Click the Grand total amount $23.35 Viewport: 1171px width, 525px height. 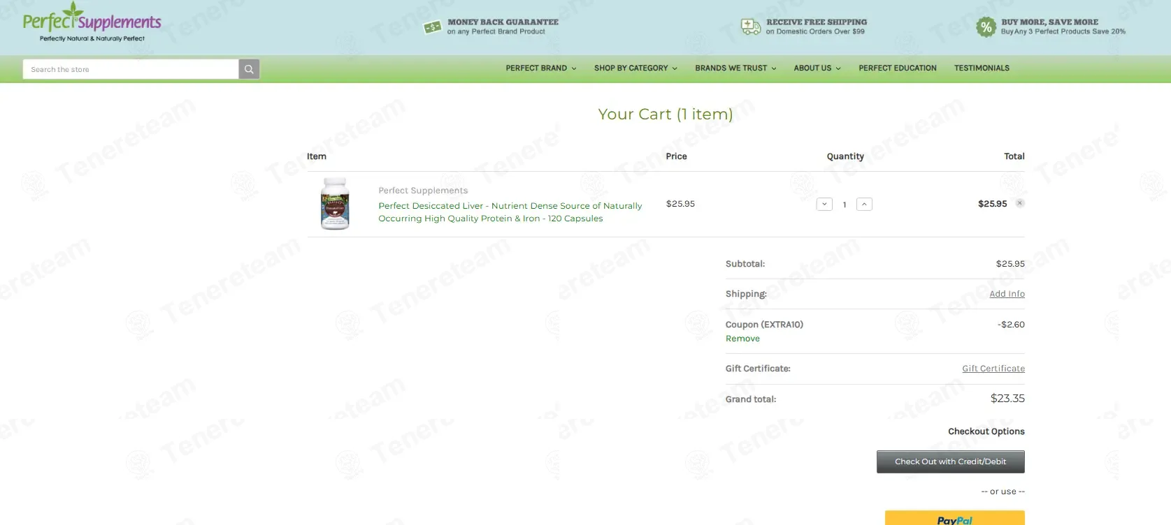pos(1007,399)
